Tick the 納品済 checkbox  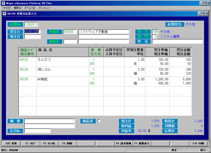tap(99, 121)
